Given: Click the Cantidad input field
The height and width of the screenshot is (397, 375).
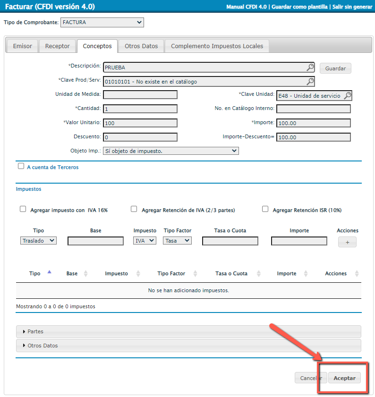Looking at the screenshot, I should point(140,109).
